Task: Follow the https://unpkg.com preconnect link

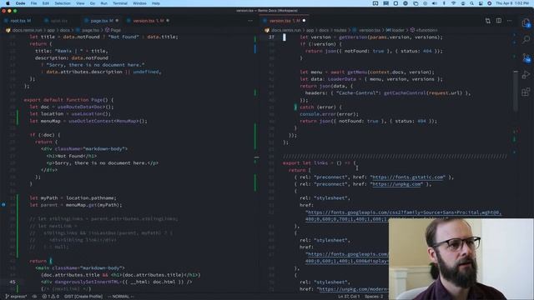Action: (x=397, y=184)
